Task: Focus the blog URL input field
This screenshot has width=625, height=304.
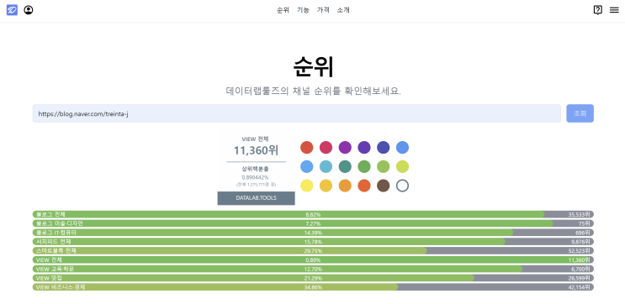Action: click(x=297, y=113)
